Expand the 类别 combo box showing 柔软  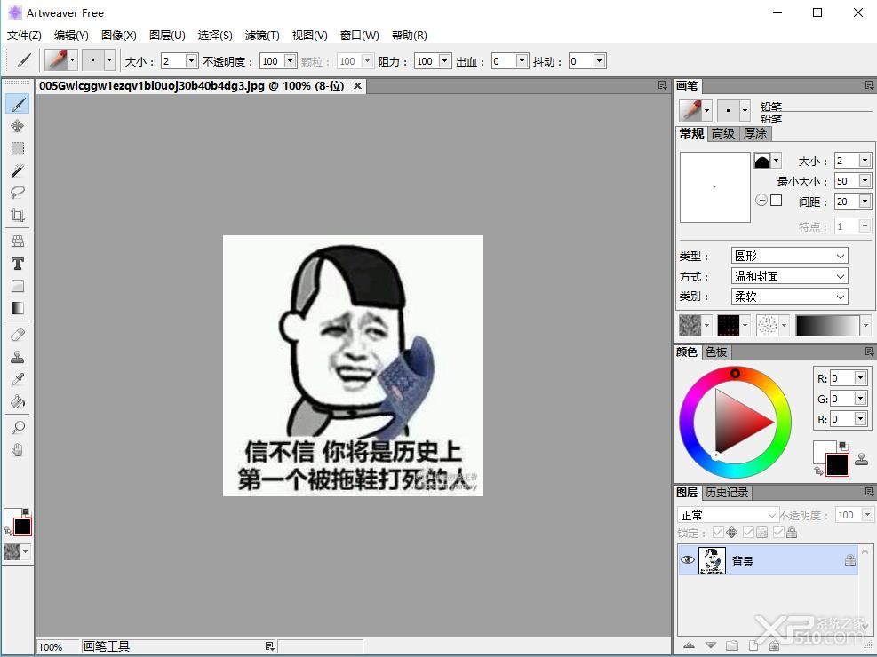pos(789,297)
